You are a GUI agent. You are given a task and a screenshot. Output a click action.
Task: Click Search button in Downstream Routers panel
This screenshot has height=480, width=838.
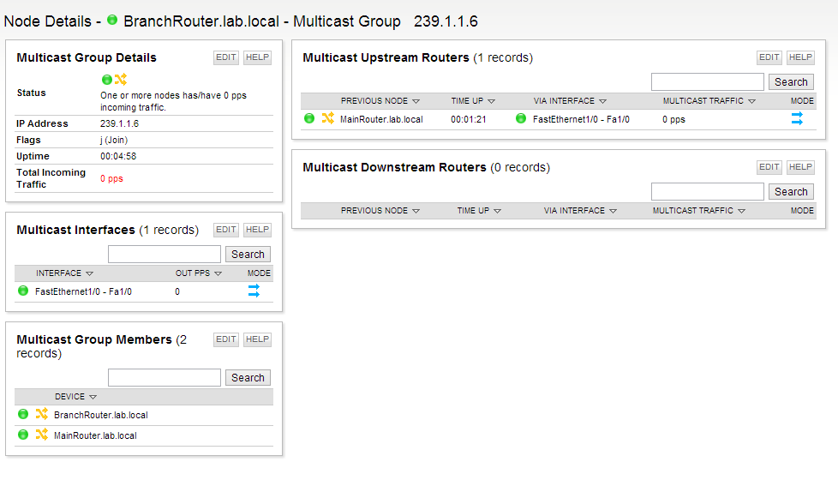coord(791,191)
